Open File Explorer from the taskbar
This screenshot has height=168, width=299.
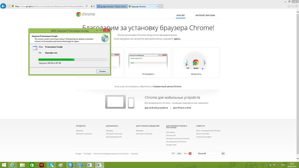tap(22, 165)
